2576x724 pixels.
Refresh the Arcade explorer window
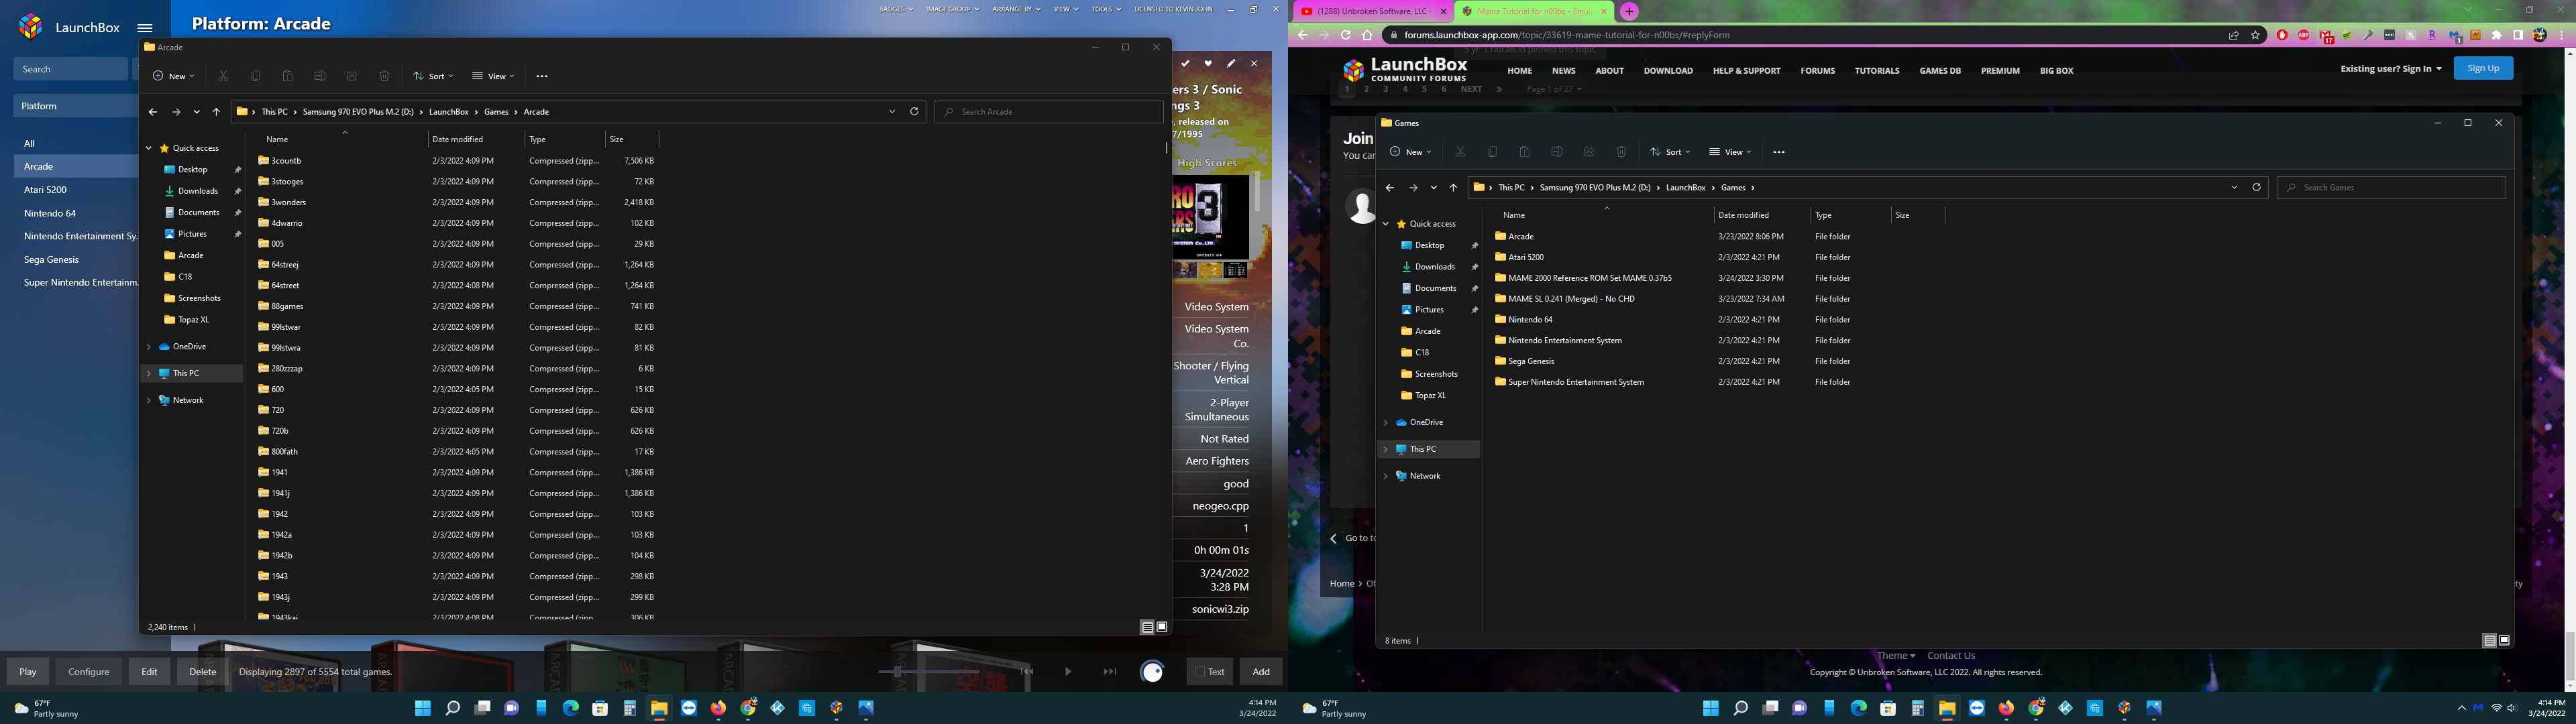(914, 112)
